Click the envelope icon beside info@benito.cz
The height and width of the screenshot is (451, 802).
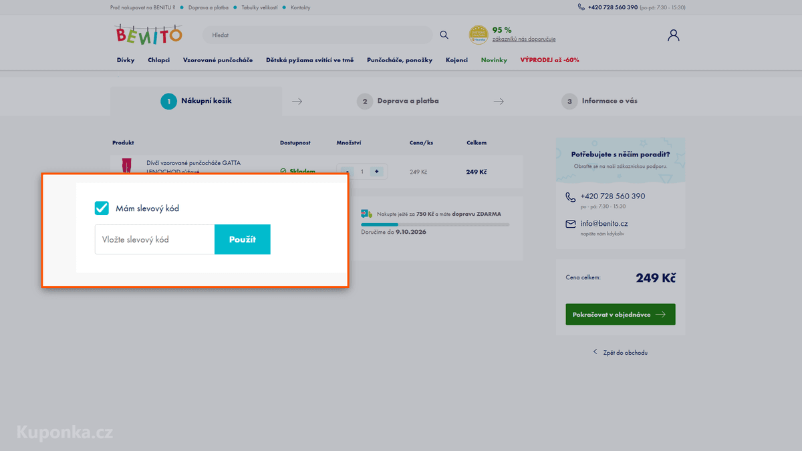click(x=570, y=224)
